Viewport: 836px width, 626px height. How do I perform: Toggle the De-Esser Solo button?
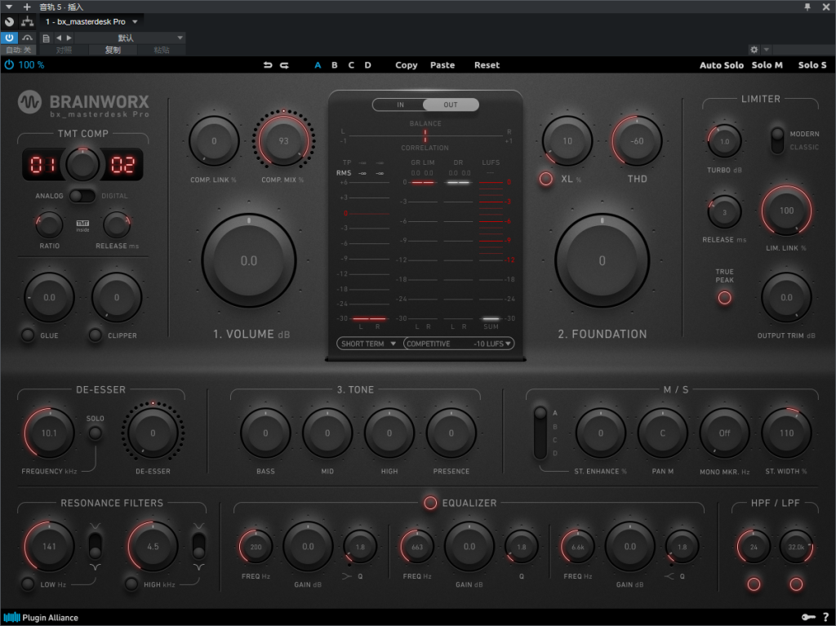click(x=95, y=433)
